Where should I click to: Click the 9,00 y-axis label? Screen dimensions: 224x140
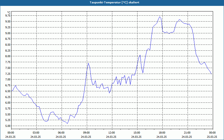pyautogui.click(x=8, y=33)
